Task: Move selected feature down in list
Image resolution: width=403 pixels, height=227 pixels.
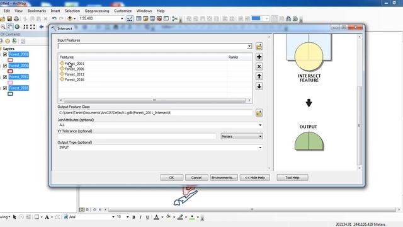Action: point(259,86)
